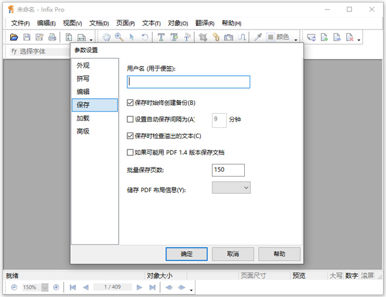Select the 高级 settings category
The image size is (386, 297).
coord(95,131)
